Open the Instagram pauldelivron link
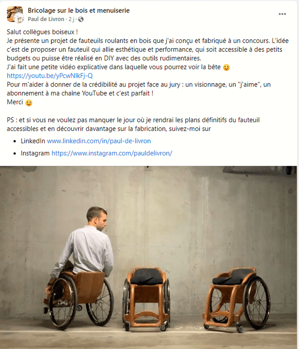299x349 pixels. pos(112,153)
